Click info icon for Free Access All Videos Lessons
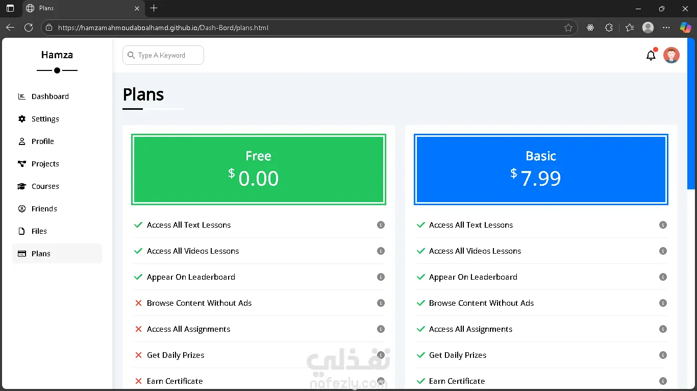The height and width of the screenshot is (391, 697). point(381,251)
